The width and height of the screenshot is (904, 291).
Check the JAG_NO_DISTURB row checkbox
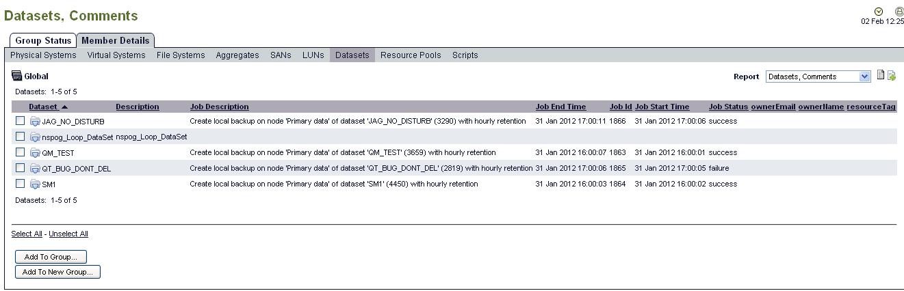point(20,120)
